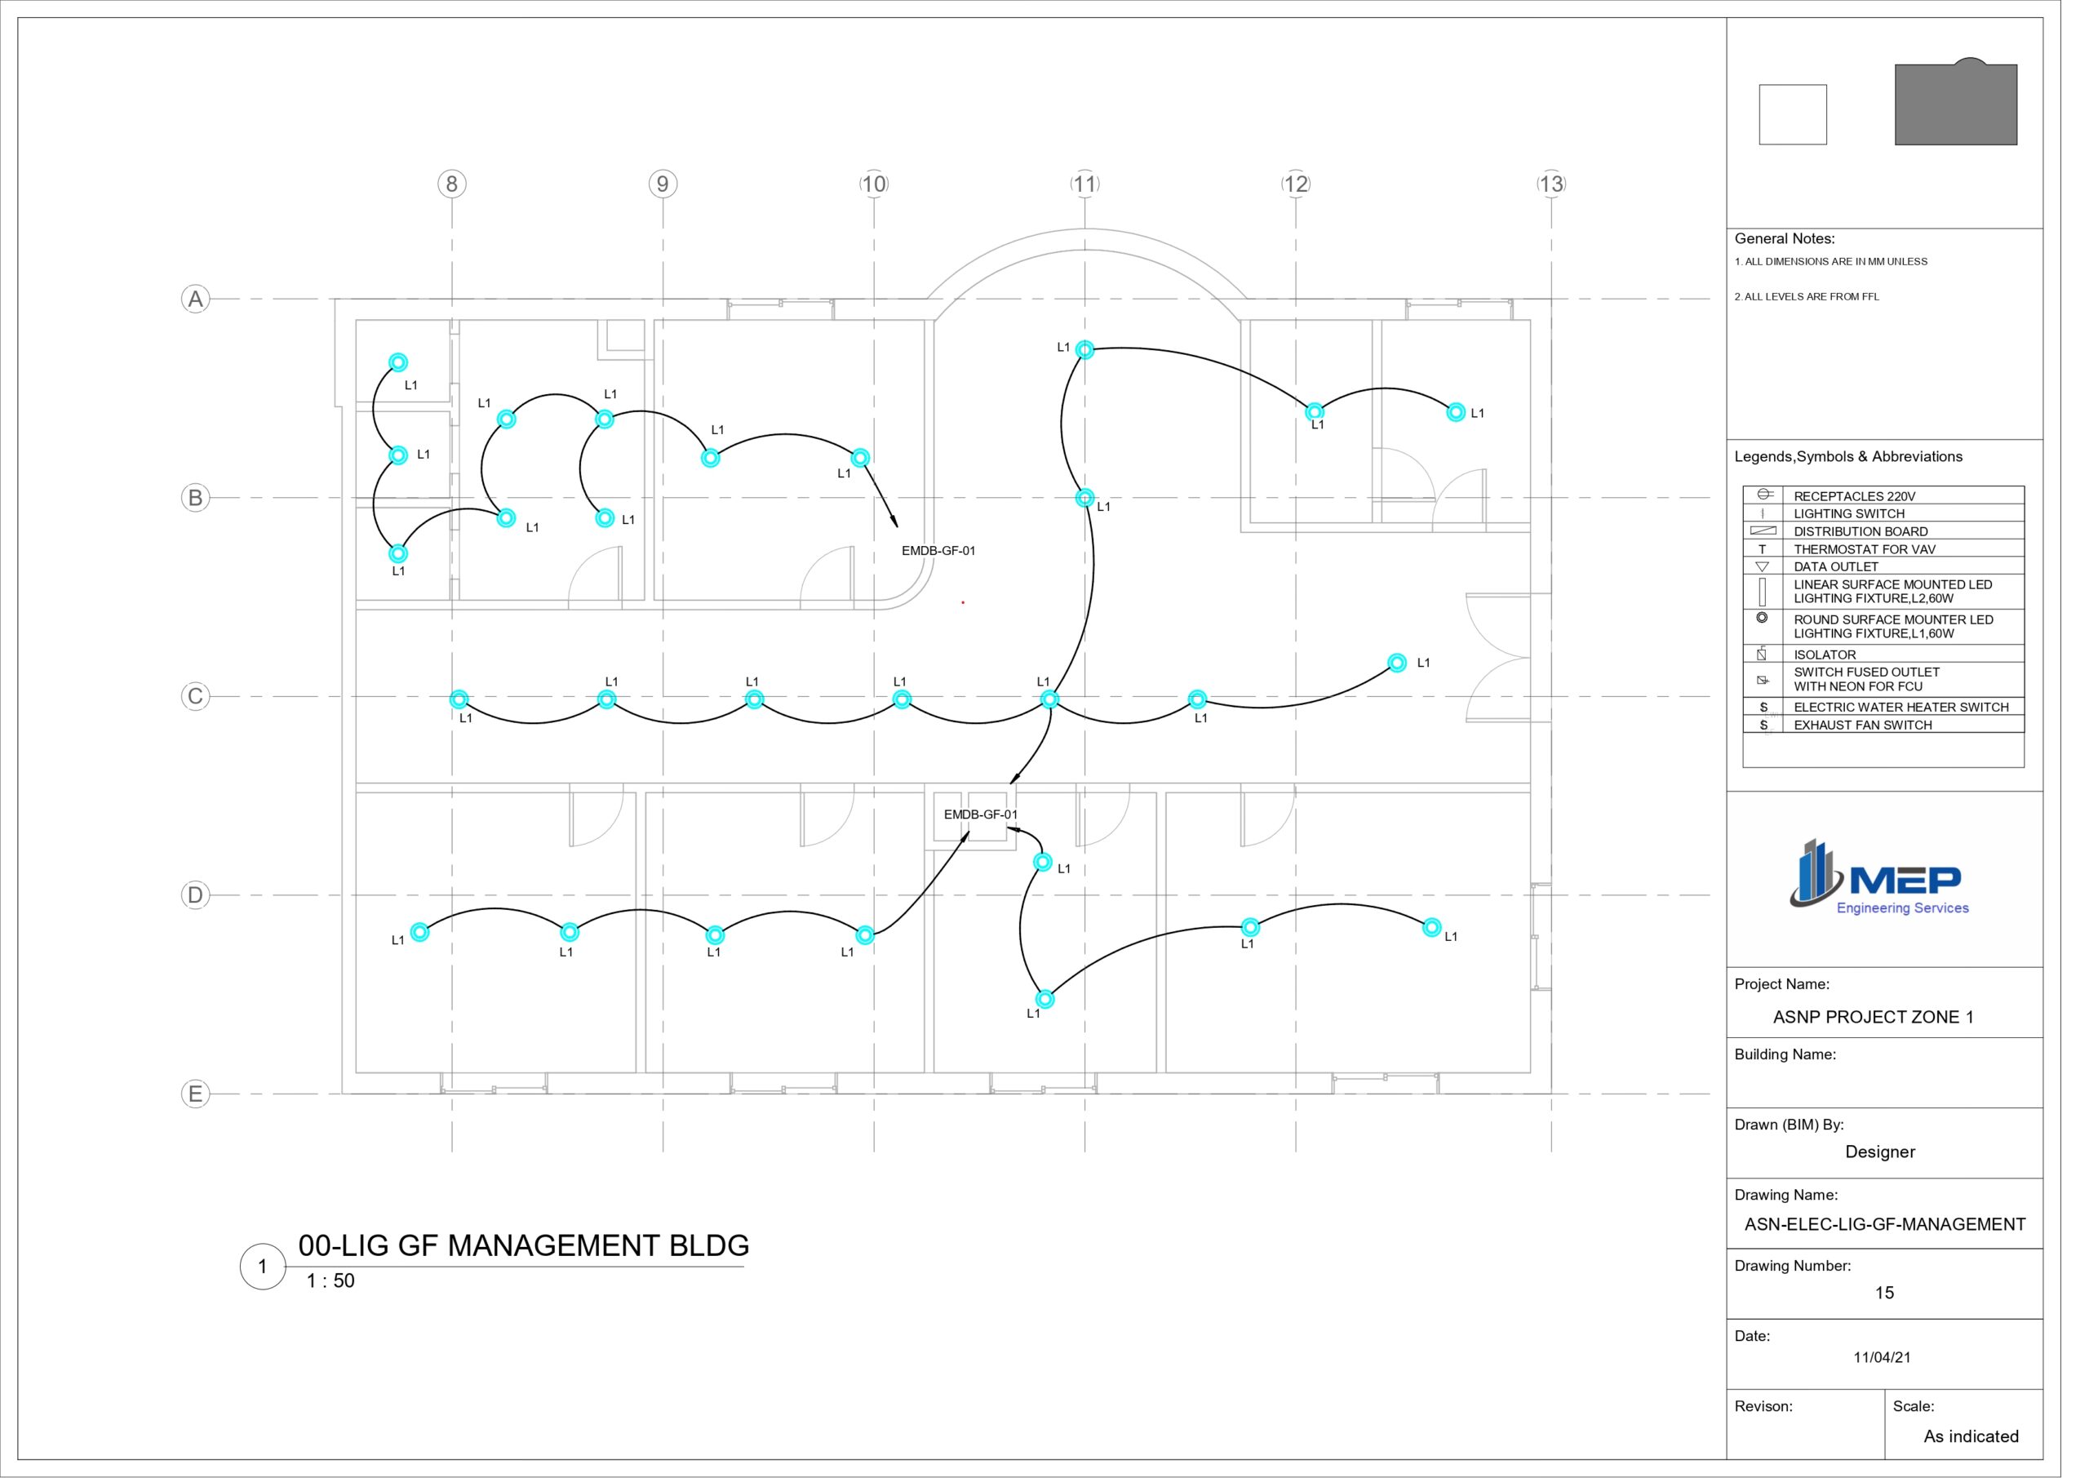Click the receptacles 220V symbol in legend

tap(1764, 495)
